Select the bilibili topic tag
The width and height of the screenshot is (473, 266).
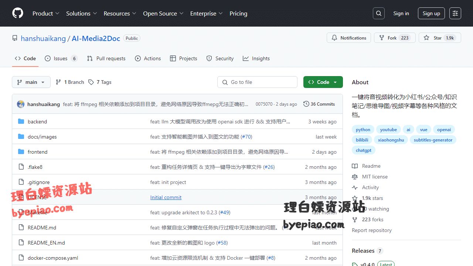362,140
